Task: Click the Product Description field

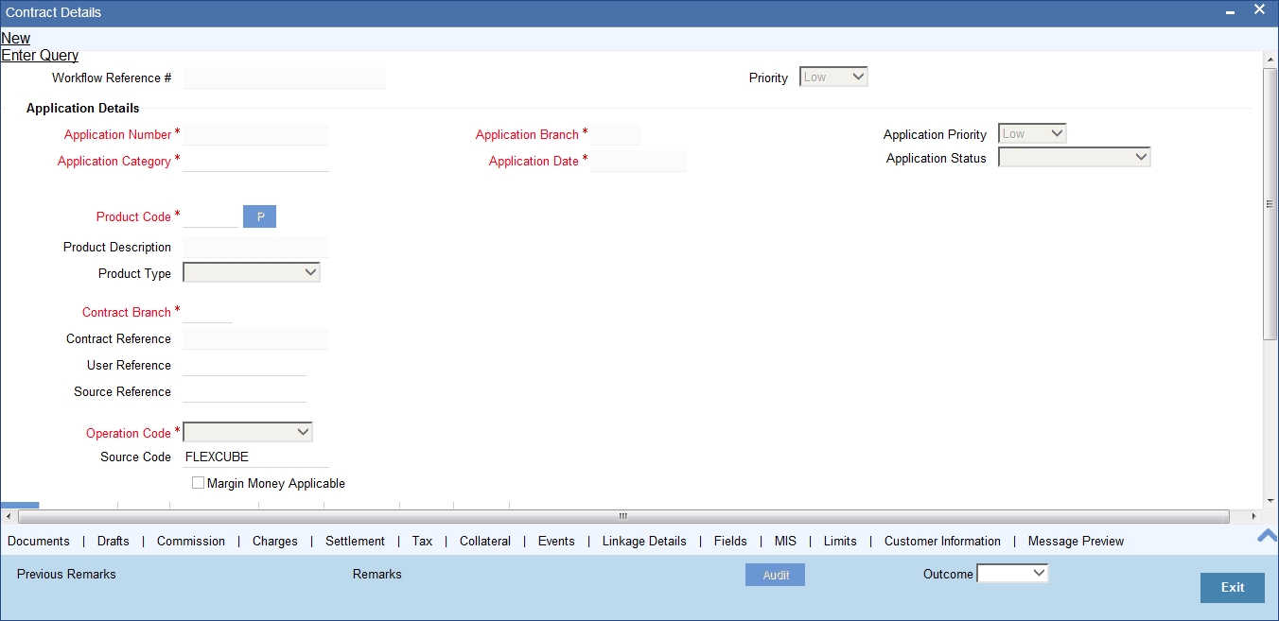Action: pyautogui.click(x=255, y=247)
